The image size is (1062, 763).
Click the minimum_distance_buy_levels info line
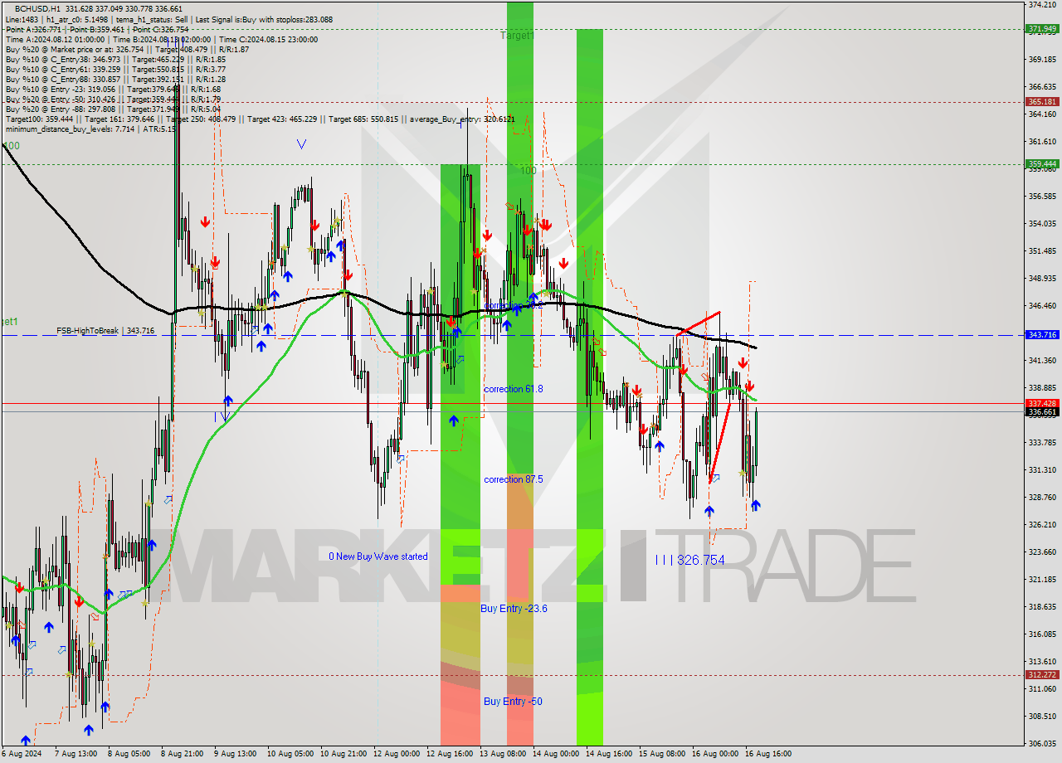[90, 129]
